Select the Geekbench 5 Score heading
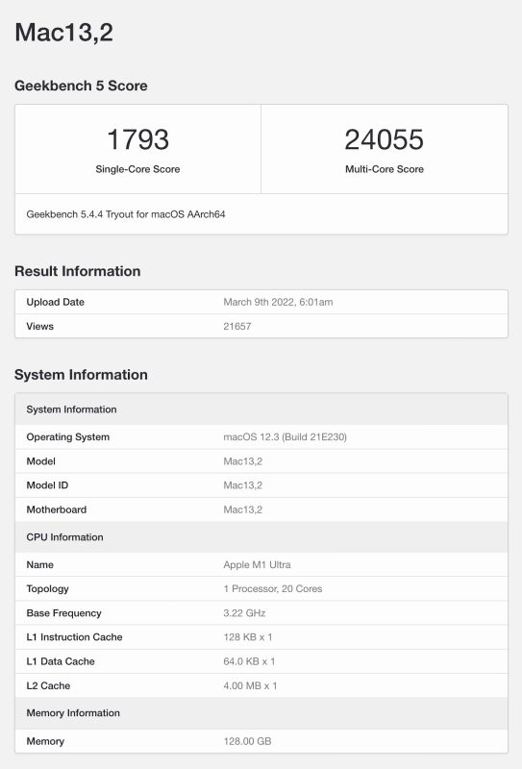The width and height of the screenshot is (522, 769). (81, 86)
